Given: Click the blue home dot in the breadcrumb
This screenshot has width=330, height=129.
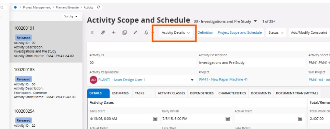Looking at the screenshot, I should coord(15,8).
